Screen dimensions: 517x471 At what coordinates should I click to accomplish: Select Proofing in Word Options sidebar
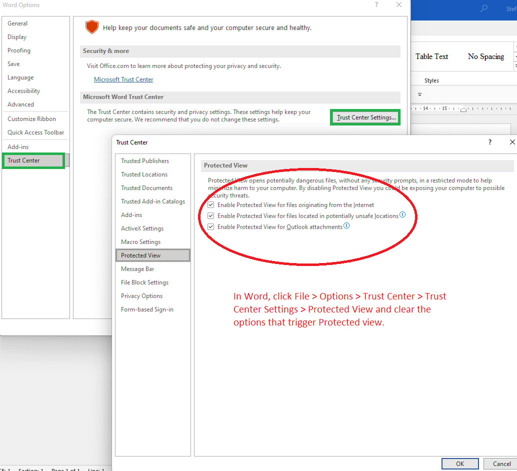click(x=35, y=50)
